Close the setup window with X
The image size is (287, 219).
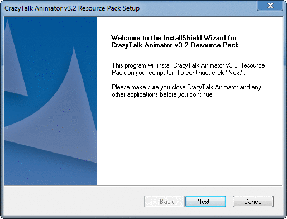270,6
